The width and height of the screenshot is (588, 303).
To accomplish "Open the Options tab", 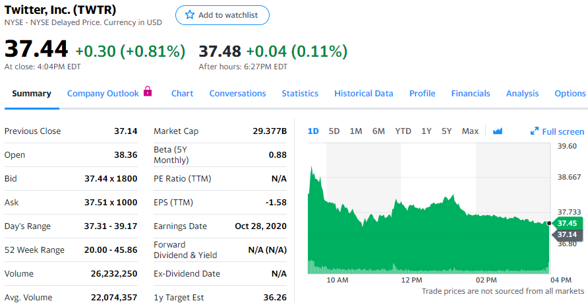I will pyautogui.click(x=570, y=94).
